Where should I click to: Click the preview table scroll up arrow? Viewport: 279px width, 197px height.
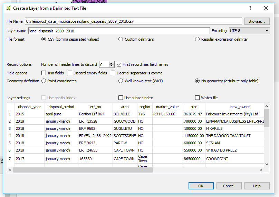pyautogui.click(x=267, y=106)
